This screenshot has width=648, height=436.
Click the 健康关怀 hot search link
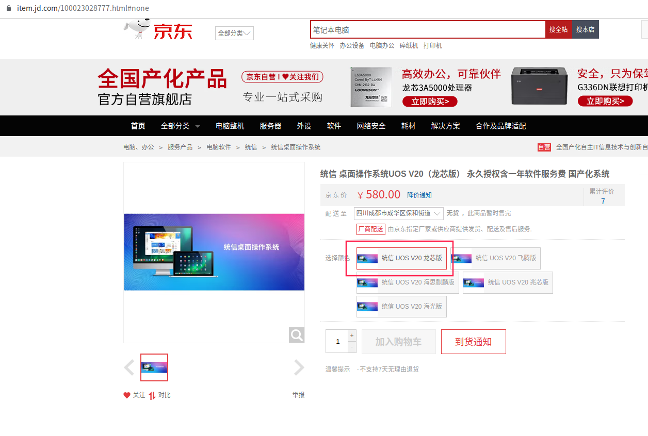[x=322, y=45]
